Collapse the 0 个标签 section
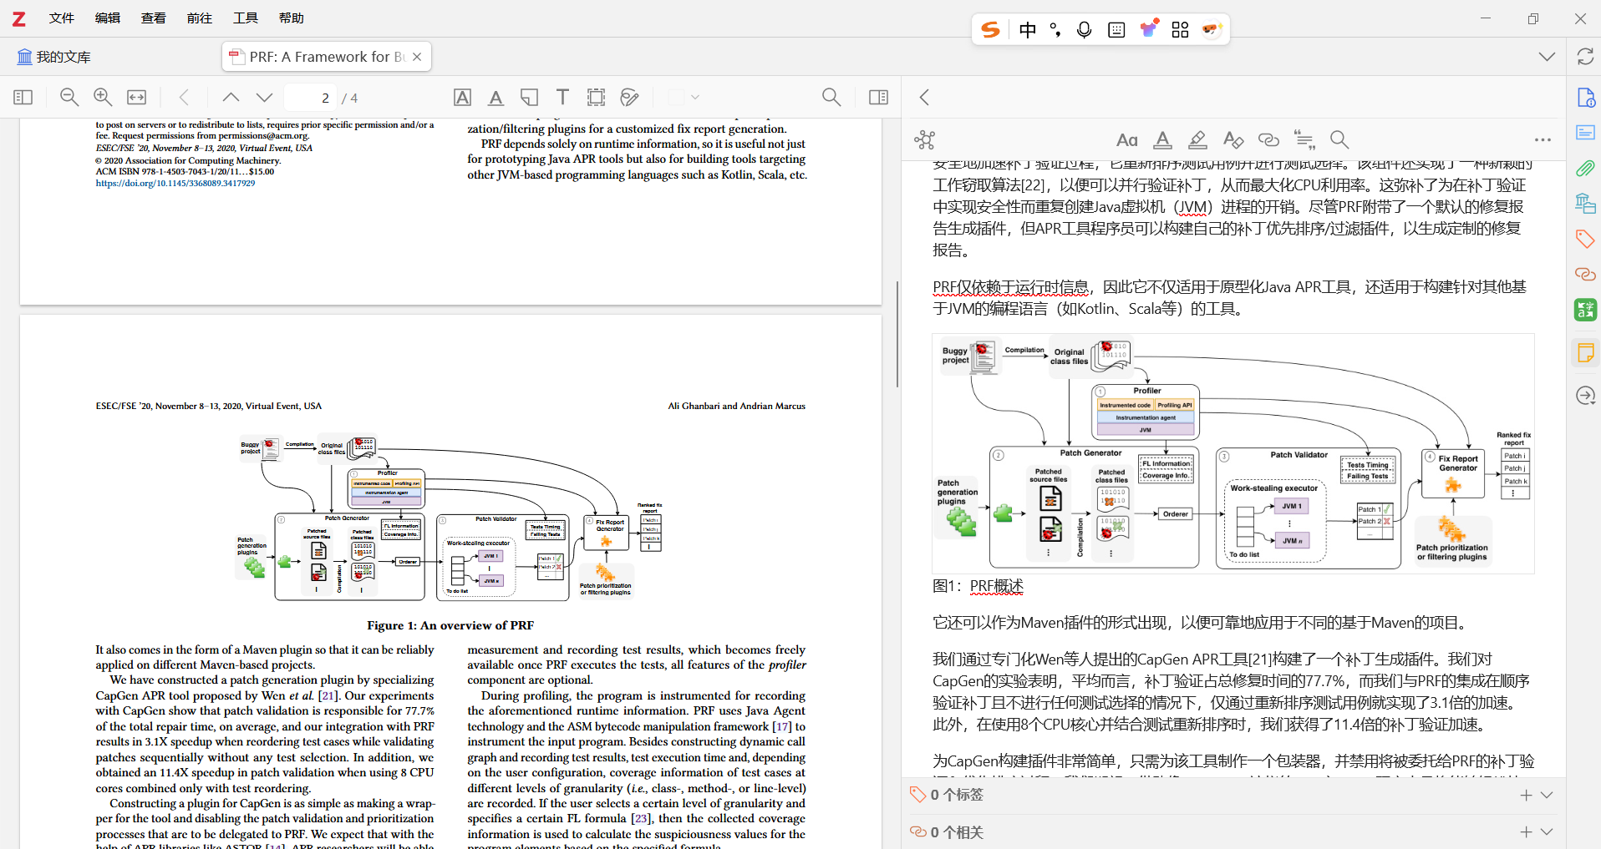Viewport: 1601px width, 849px height. click(1547, 795)
